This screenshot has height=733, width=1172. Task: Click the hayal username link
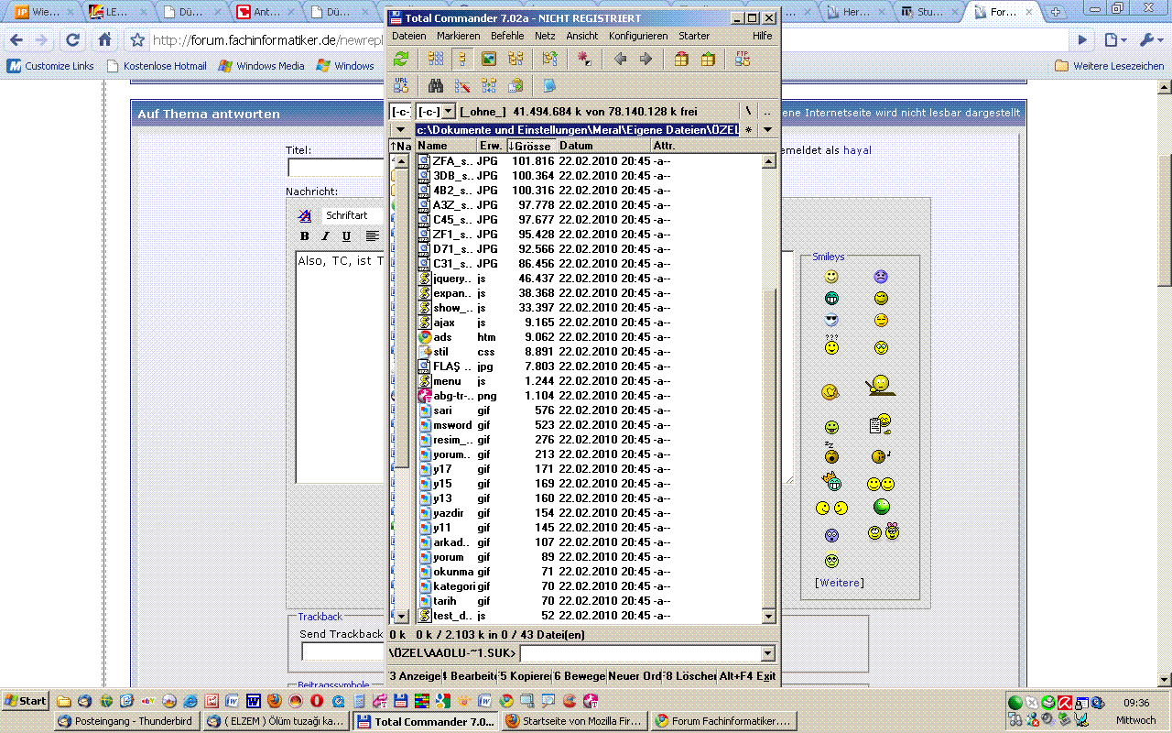pyautogui.click(x=857, y=150)
